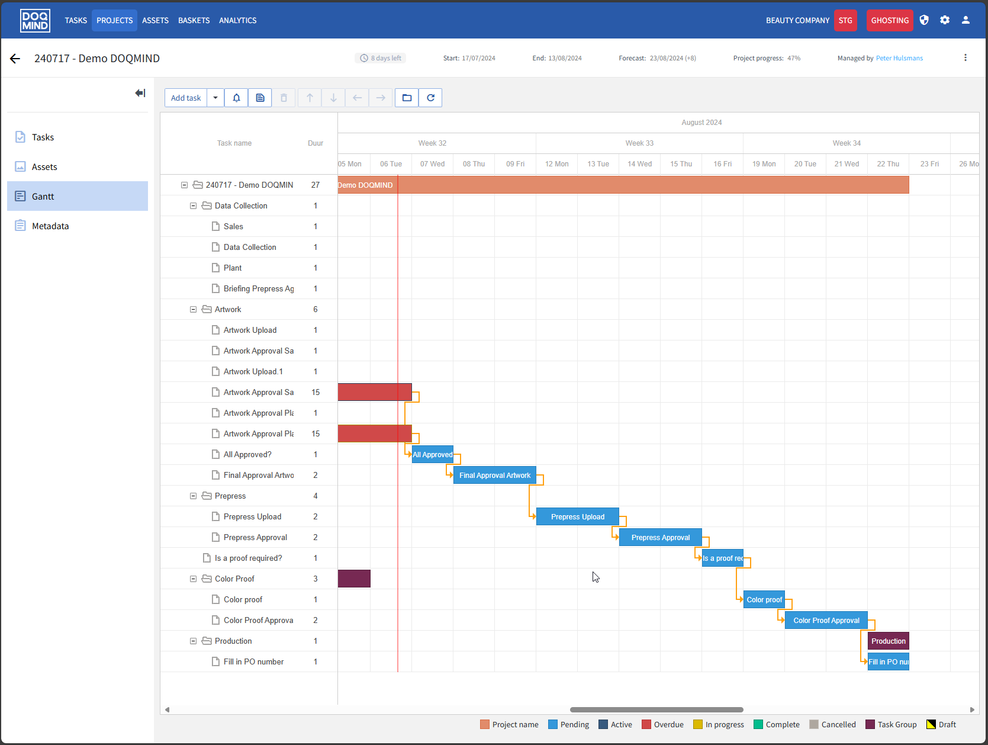Click the folder icon in Gantt toolbar
Image resolution: width=988 pixels, height=745 pixels.
[407, 98]
